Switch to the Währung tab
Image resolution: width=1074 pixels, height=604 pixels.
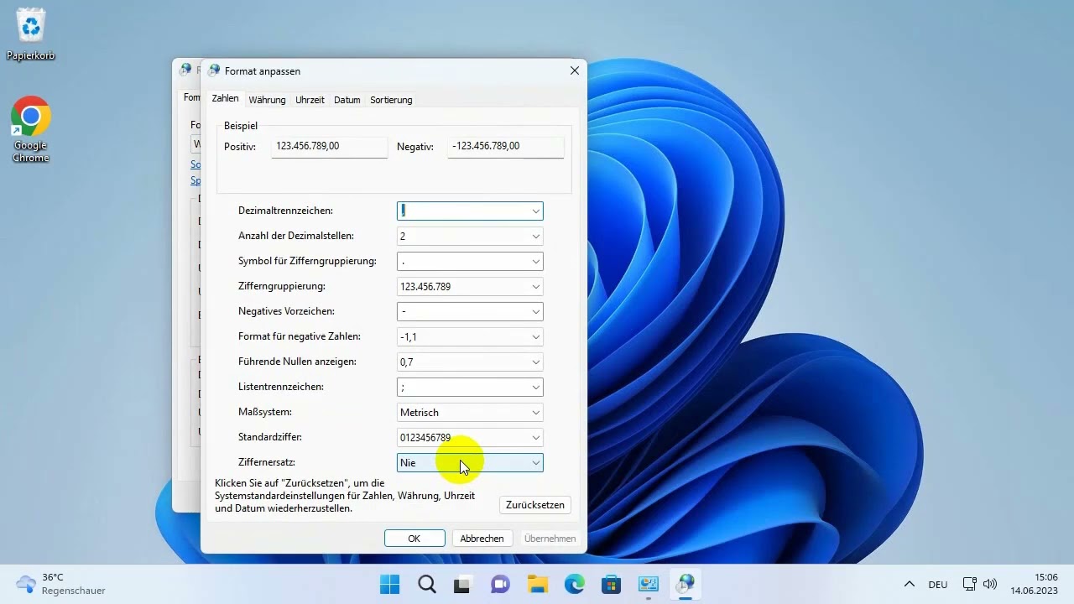[267, 100]
